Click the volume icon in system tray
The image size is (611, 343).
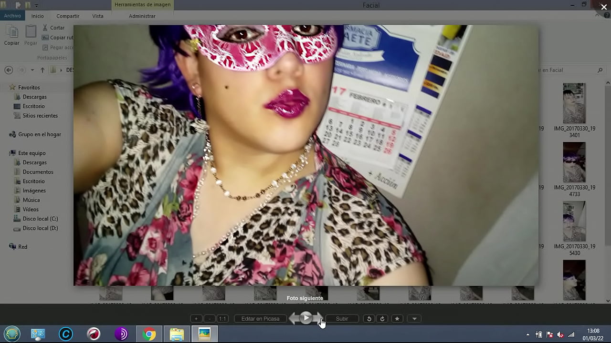coord(560,334)
